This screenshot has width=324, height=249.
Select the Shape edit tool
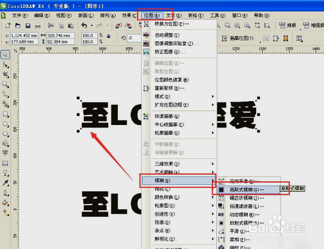click(5, 65)
